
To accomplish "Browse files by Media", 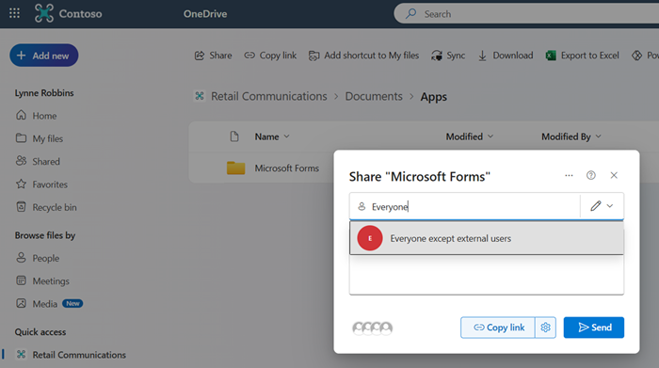I will [37, 304].
